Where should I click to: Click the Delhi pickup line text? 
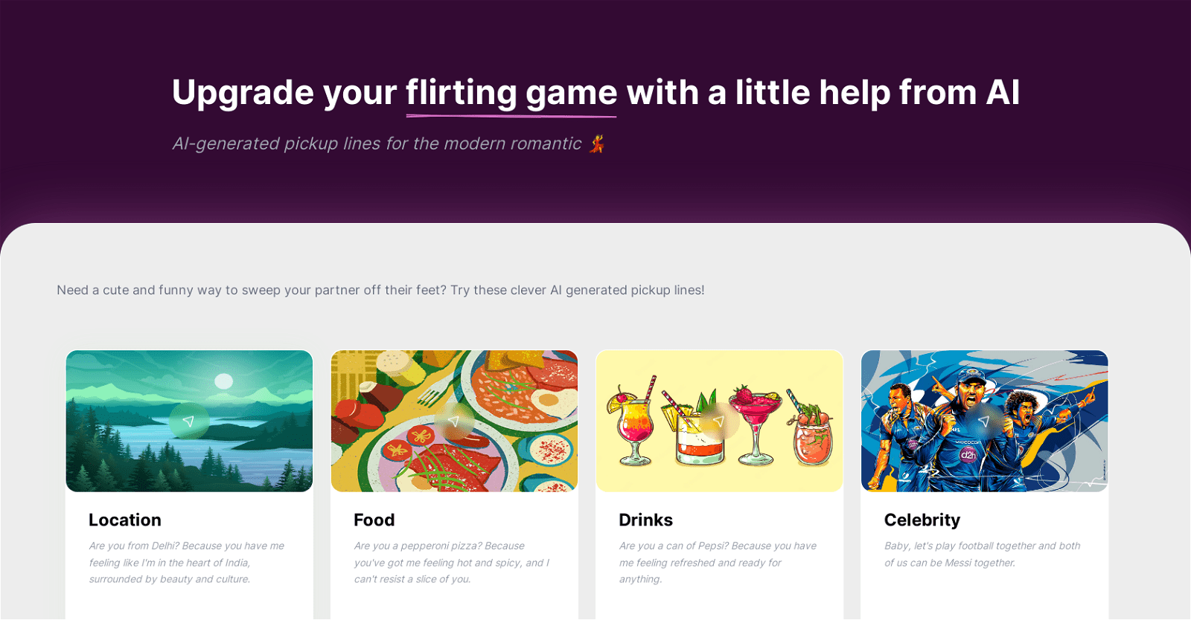point(187,563)
